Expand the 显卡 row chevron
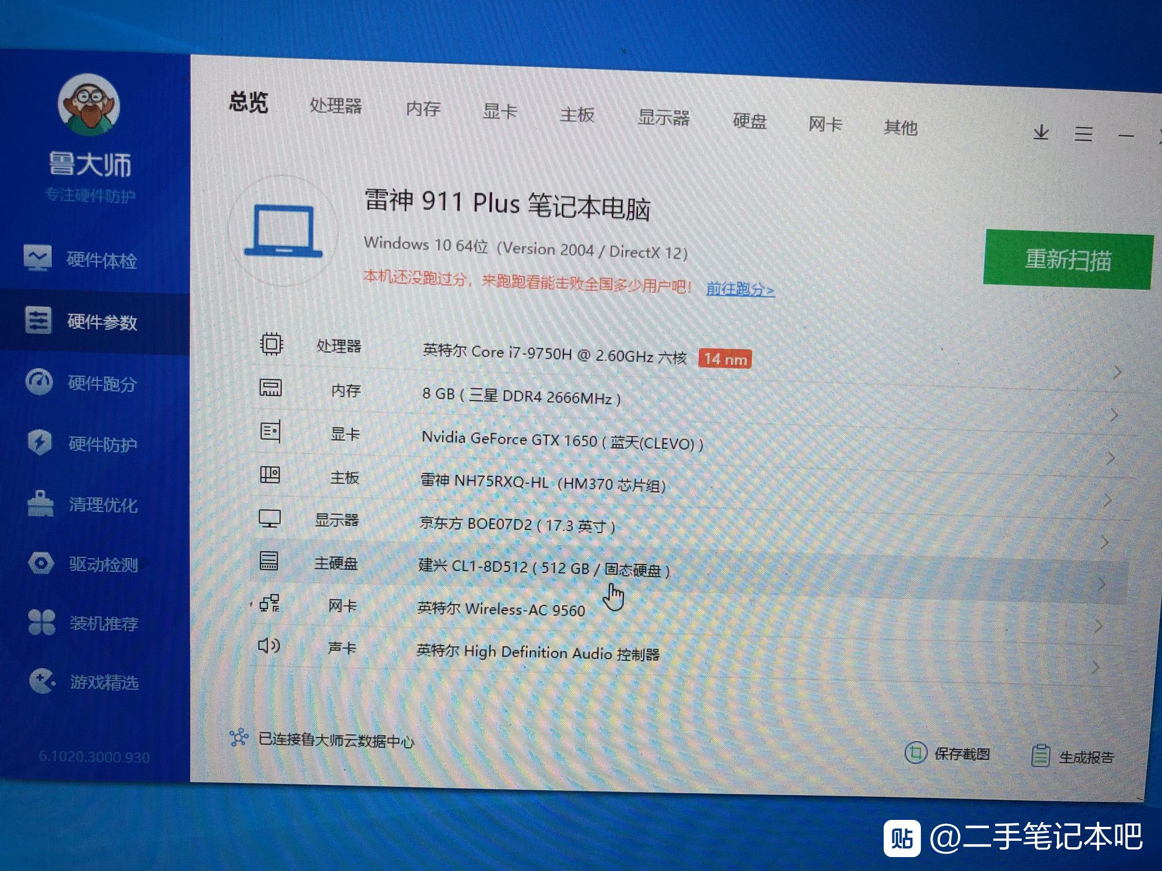Viewport: 1162px width, 871px height. pos(1110,458)
